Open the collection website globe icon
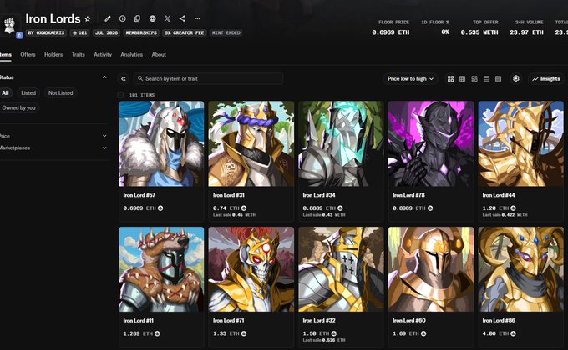The width and height of the screenshot is (568, 350). pos(153,18)
